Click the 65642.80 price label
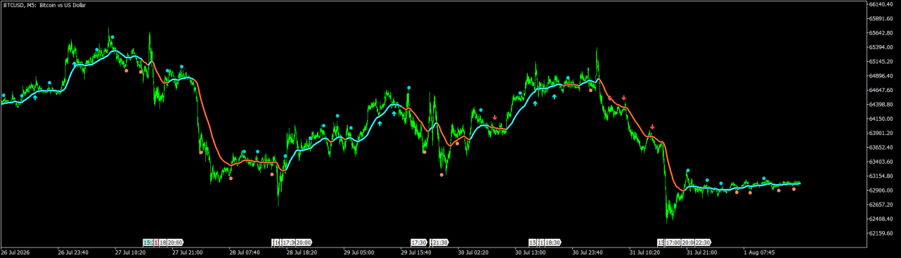 pyautogui.click(x=882, y=33)
